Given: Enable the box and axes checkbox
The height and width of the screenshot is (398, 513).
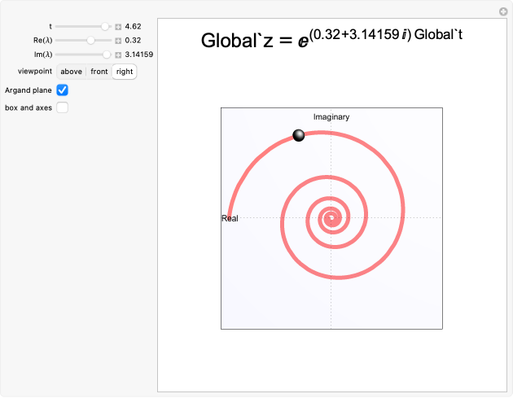Looking at the screenshot, I should point(63,107).
